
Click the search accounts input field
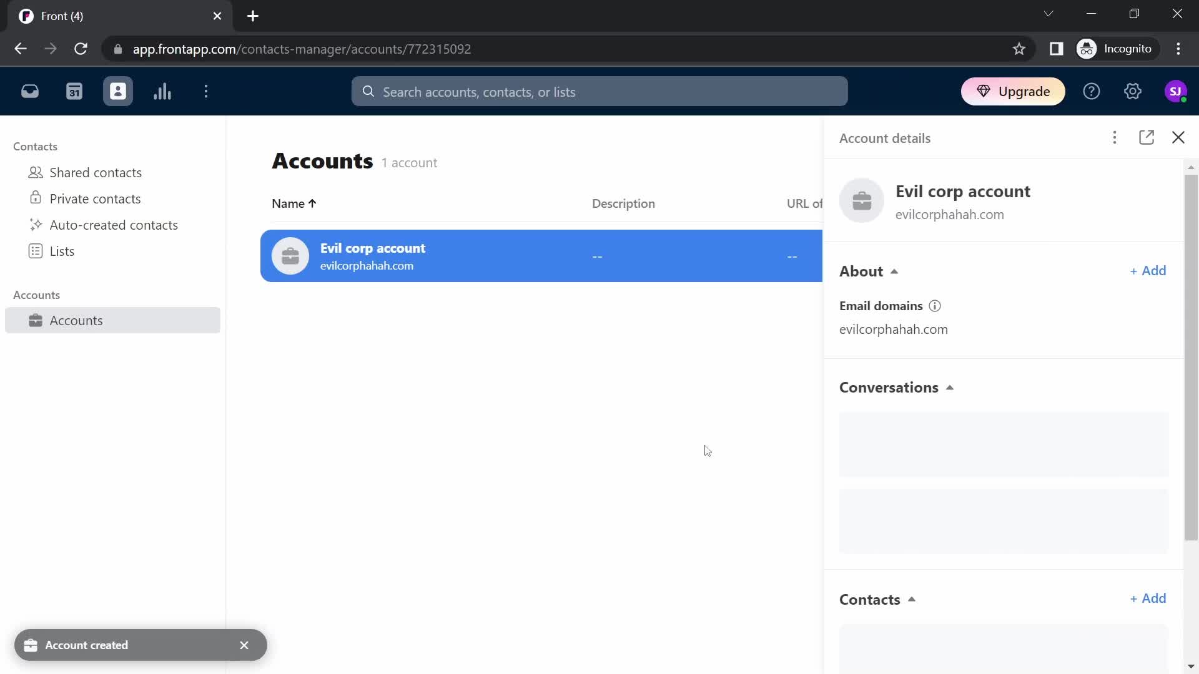[599, 91]
